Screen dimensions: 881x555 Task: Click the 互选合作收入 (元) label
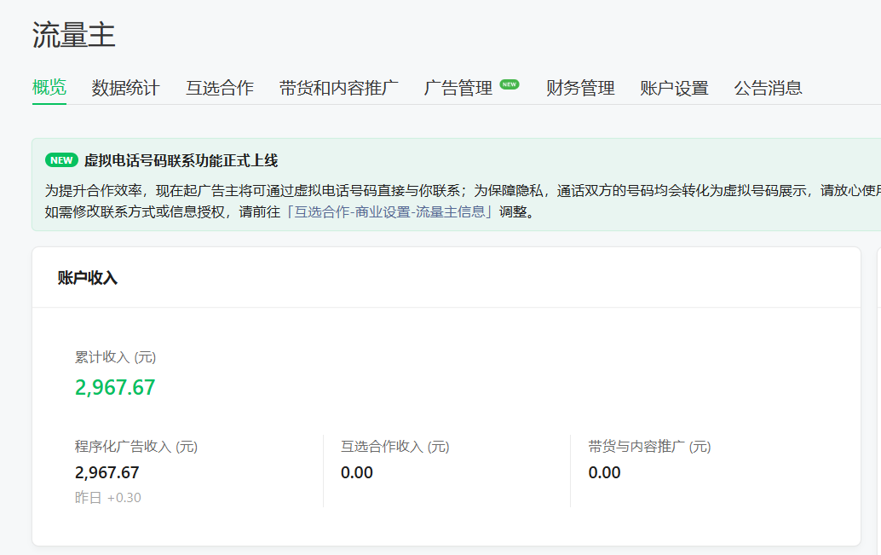tap(395, 447)
